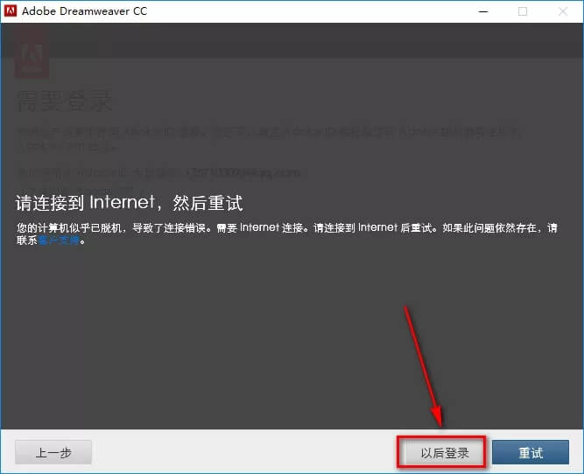Open the blue 客户支持 support link

point(59,240)
